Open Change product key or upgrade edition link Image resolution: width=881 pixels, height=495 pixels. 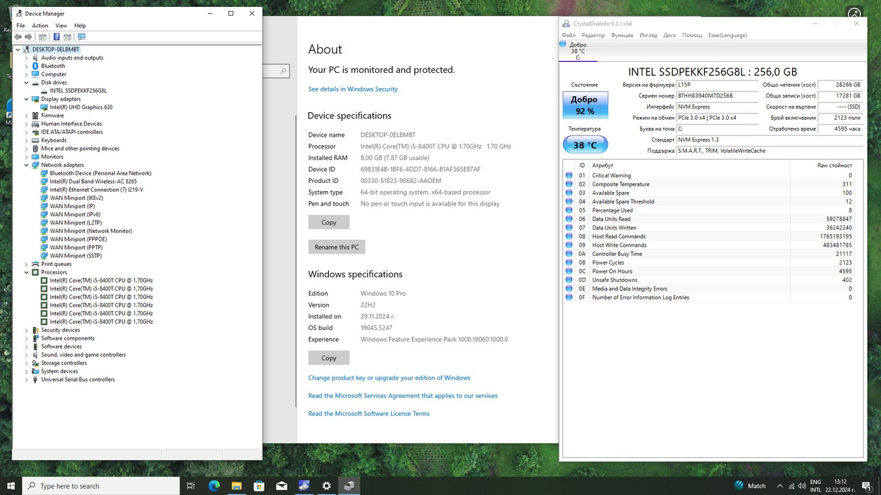tap(390, 377)
